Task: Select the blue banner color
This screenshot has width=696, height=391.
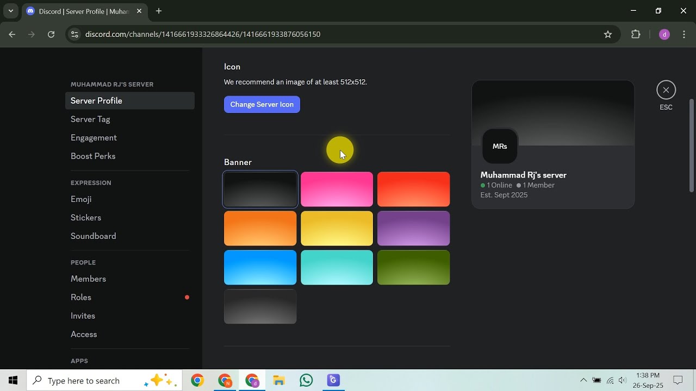Action: [x=260, y=268]
